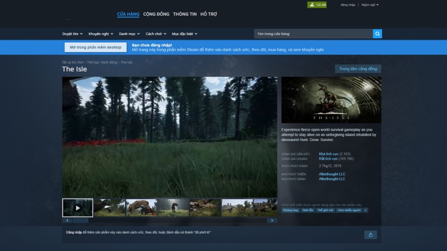Click the right arrow of the thumbnail strip
This screenshot has width=447, height=251.
tap(272, 221)
